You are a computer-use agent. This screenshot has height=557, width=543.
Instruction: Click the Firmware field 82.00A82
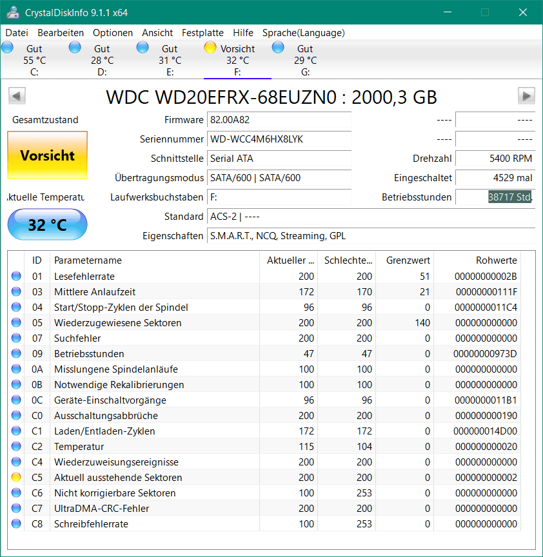[279, 120]
